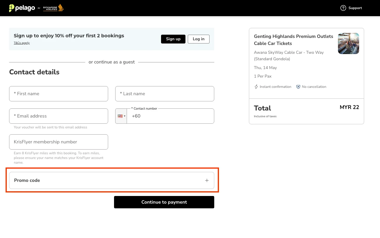
Task: Click the Malaysia flag icon
Action: click(120, 116)
